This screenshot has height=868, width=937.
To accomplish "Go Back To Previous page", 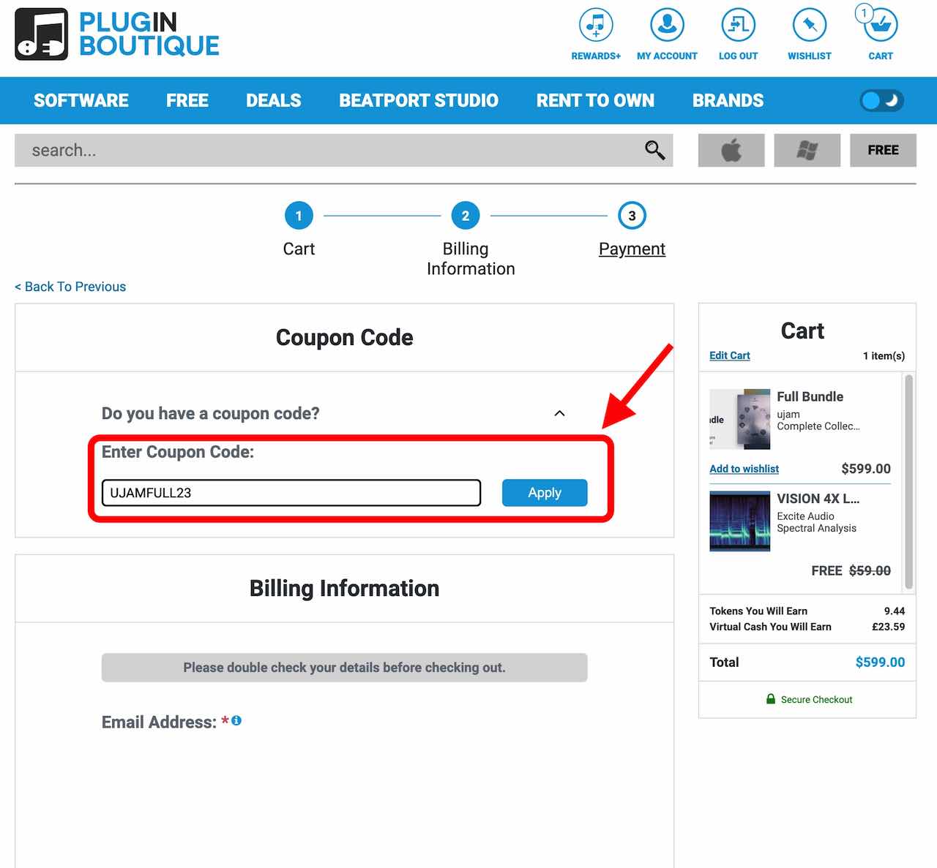I will pyautogui.click(x=70, y=287).
